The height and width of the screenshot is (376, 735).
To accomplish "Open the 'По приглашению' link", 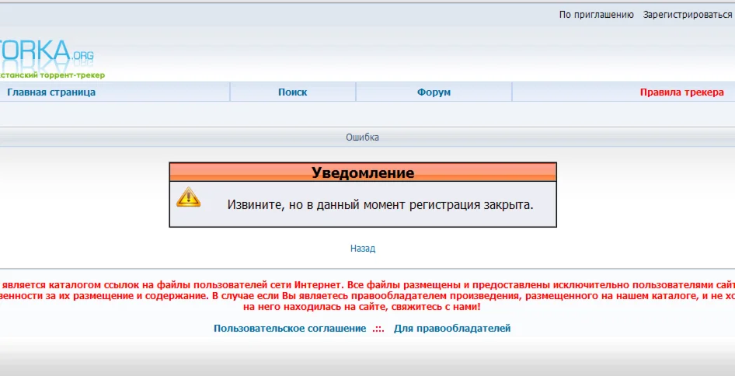I will coord(596,15).
